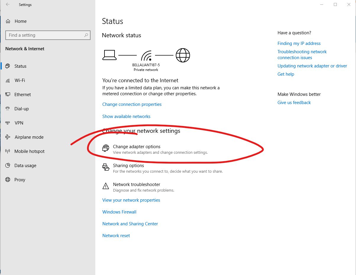Viewport: 356px width, 275px height.
Task: Click the Dial-up phone icon in sidebar
Action: pyautogui.click(x=8, y=109)
